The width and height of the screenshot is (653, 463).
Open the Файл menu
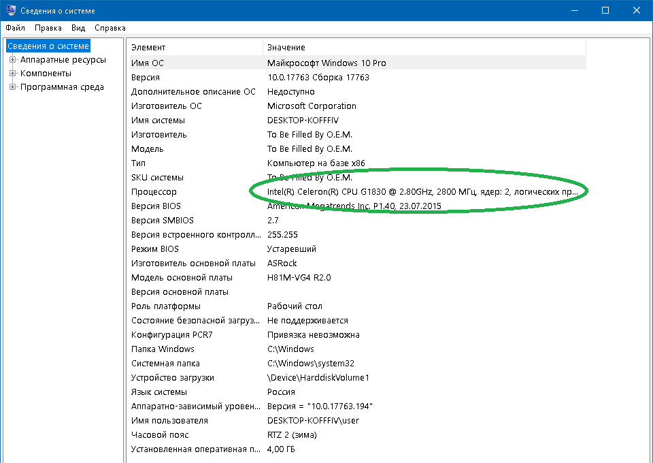[x=15, y=28]
